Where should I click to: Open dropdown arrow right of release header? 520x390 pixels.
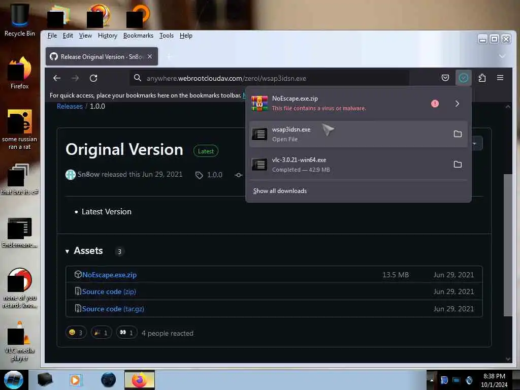point(475,144)
